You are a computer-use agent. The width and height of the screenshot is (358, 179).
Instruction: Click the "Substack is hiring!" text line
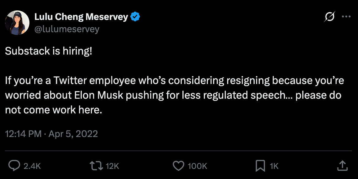pyautogui.click(x=48, y=51)
